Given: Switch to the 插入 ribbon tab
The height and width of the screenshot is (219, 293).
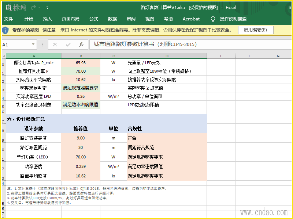Looking at the screenshot, I should [x=48, y=19].
